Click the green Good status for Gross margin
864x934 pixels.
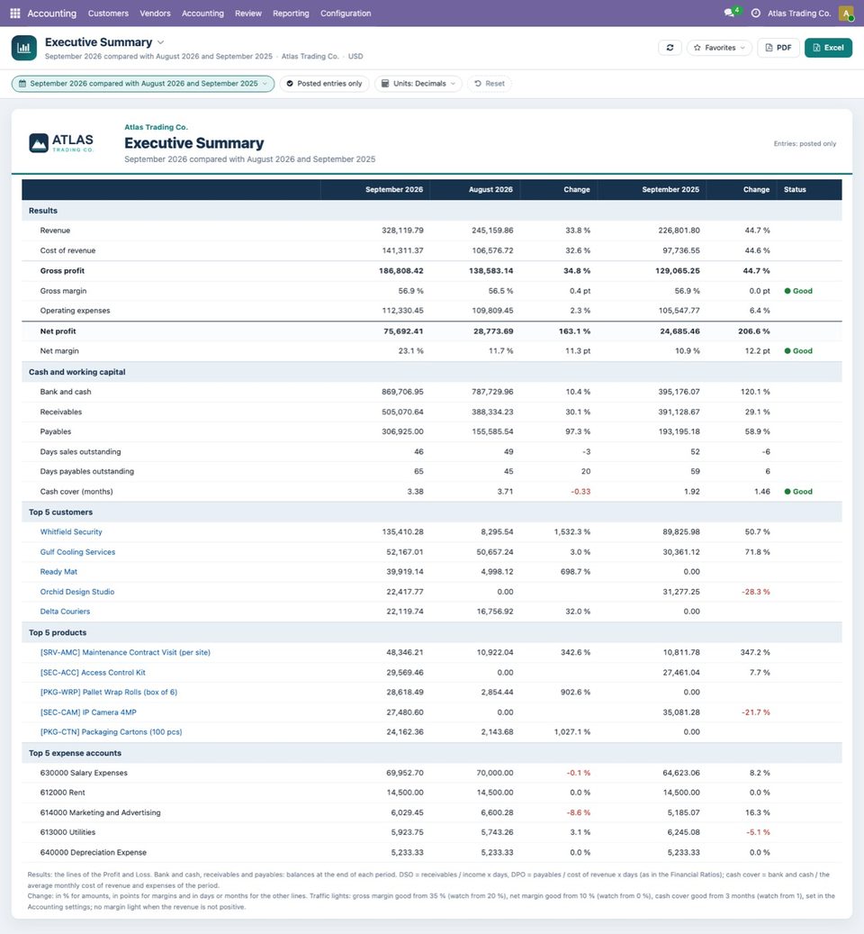tap(798, 291)
